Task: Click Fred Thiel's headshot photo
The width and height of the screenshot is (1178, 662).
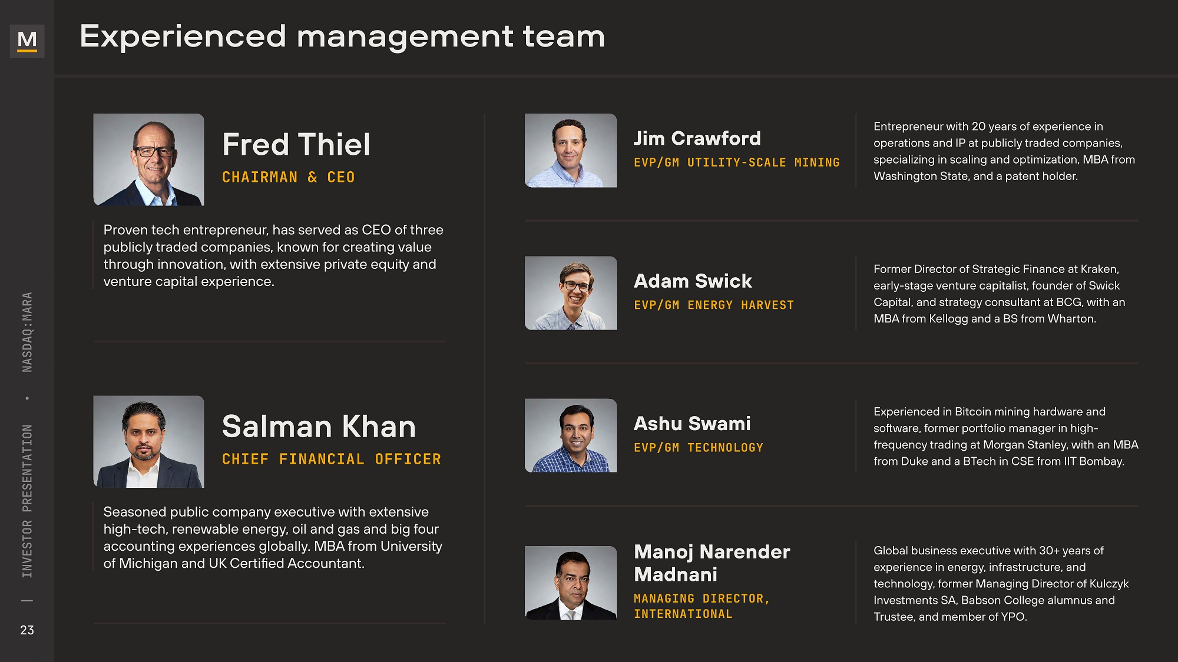Action: click(x=148, y=159)
